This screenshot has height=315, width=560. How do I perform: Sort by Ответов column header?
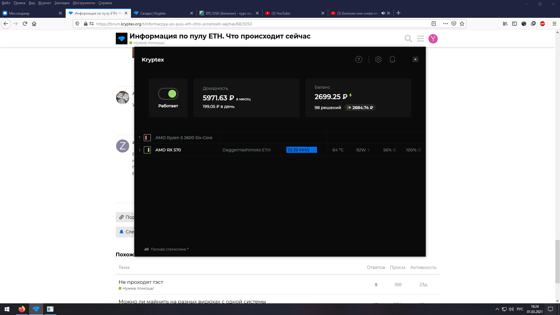[376, 267]
